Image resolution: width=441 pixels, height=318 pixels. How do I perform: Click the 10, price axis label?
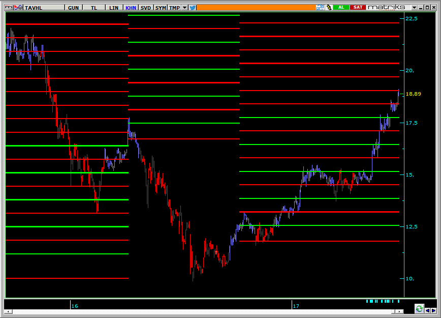(410, 278)
